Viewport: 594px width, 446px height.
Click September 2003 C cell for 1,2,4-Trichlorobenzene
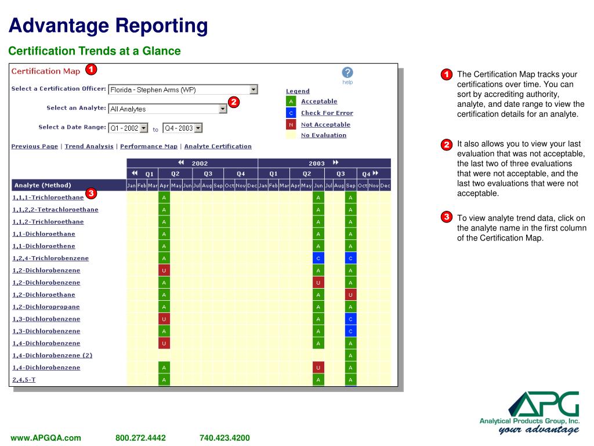(350, 258)
